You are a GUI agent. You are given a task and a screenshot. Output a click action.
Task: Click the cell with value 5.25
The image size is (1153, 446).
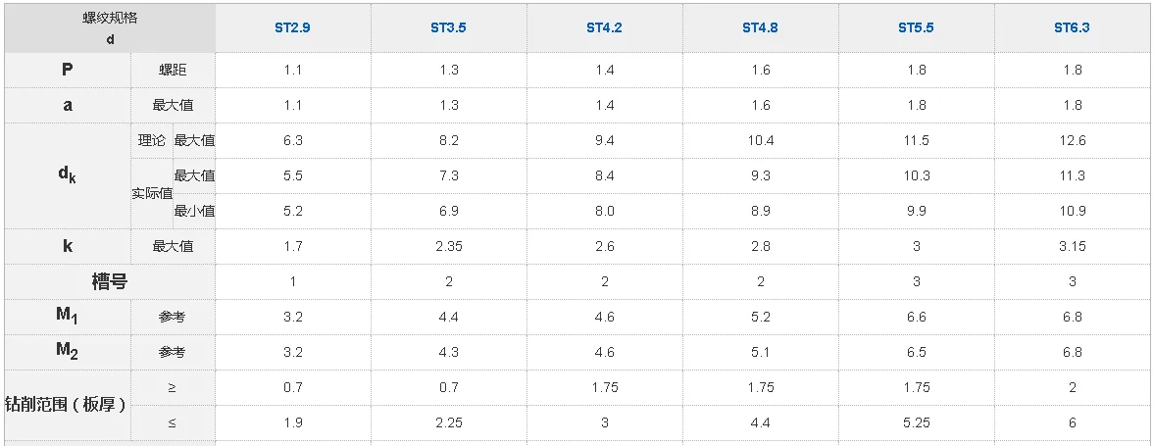(916, 422)
